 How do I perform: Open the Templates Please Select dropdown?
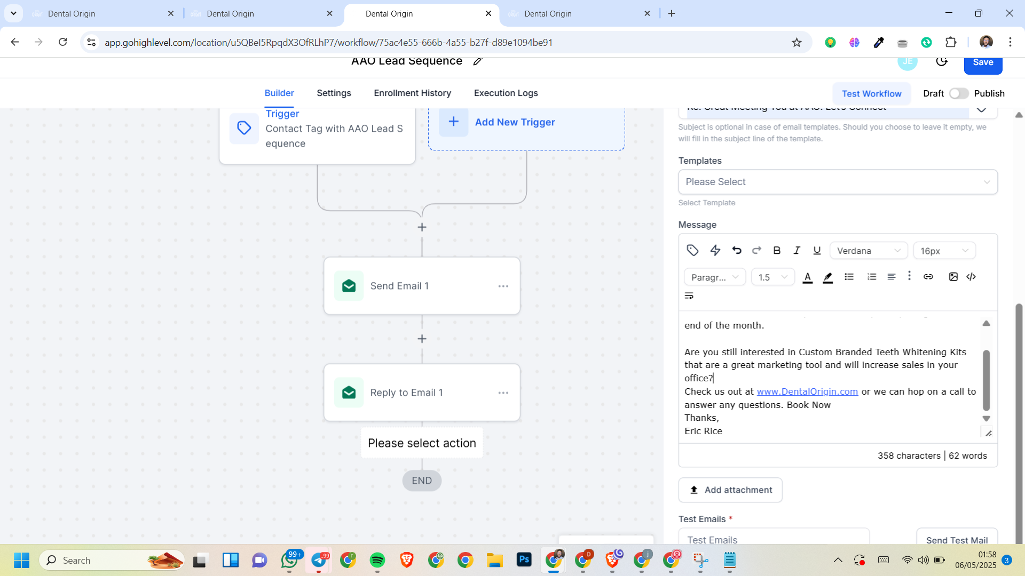(837, 182)
